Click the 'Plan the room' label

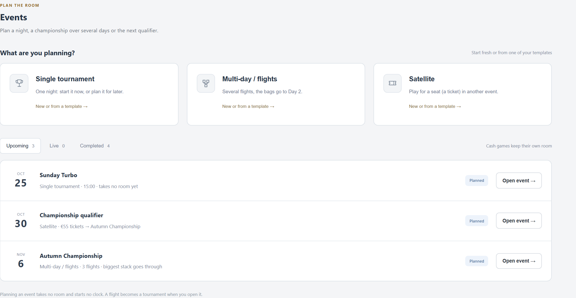[x=20, y=5]
